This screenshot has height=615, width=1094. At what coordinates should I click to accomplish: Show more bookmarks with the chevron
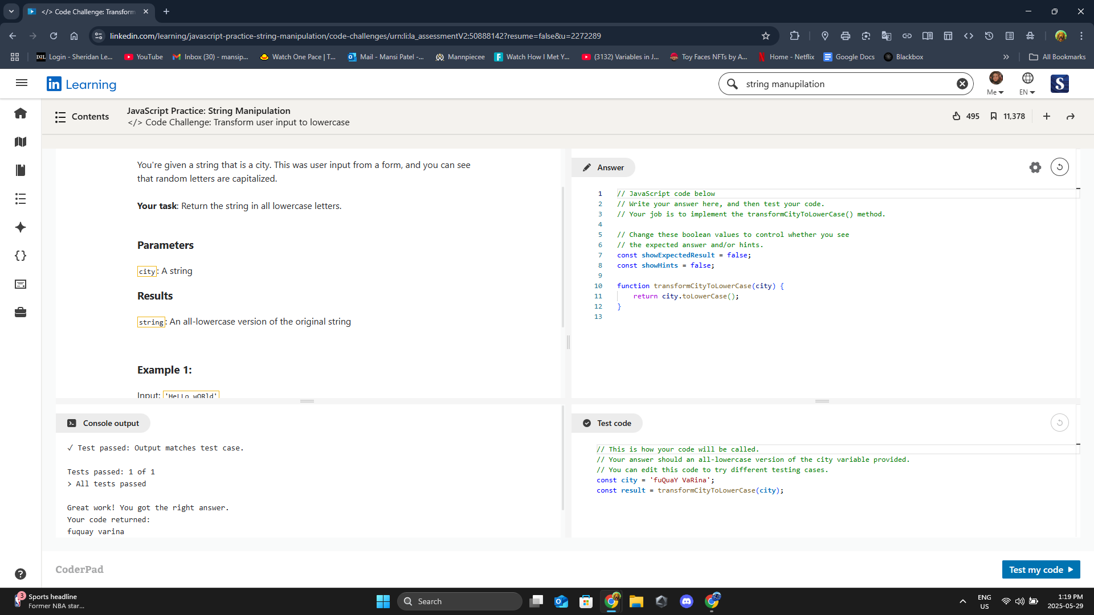1006,57
